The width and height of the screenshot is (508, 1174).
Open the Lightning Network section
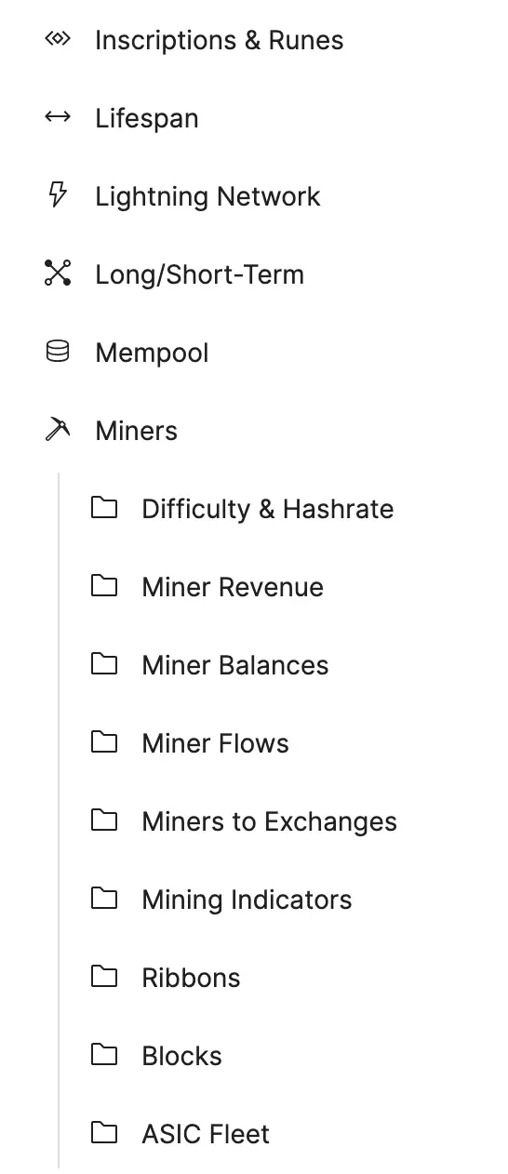tap(207, 196)
